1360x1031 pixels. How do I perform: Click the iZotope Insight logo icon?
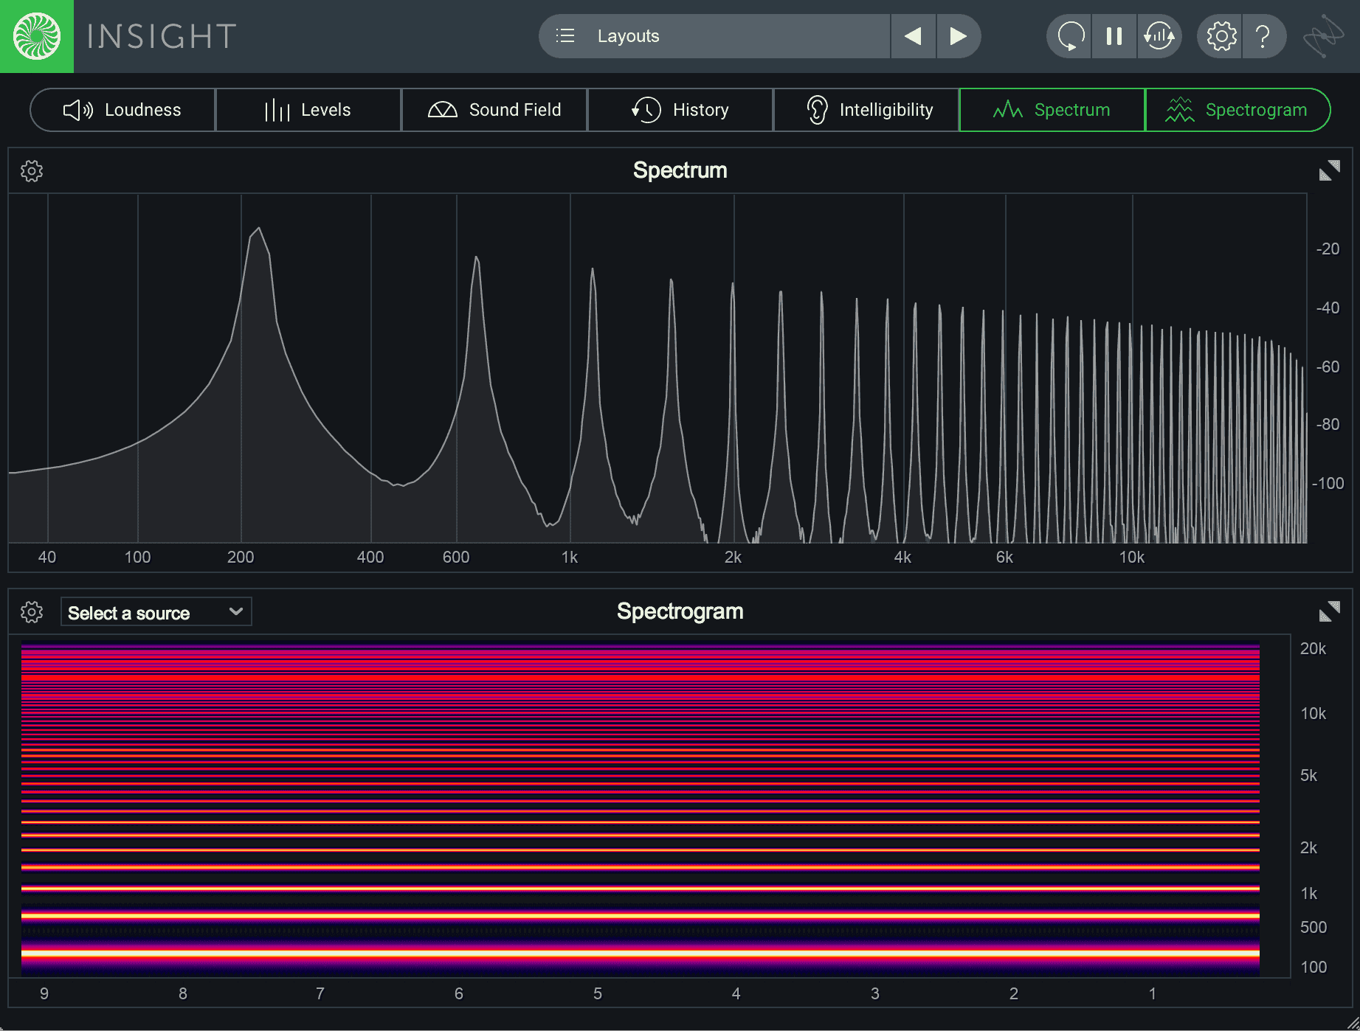37,36
